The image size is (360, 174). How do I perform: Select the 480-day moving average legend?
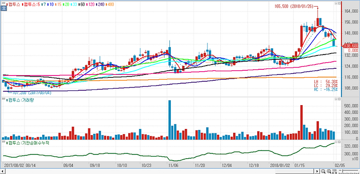pyautogui.click(x=110, y=4)
